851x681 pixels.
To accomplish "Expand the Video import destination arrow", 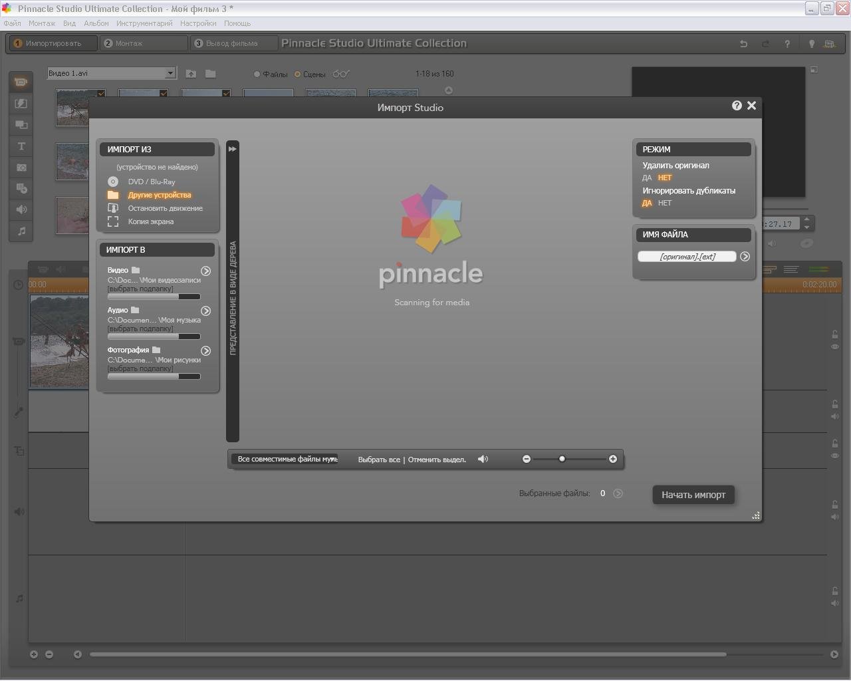I will [x=206, y=271].
